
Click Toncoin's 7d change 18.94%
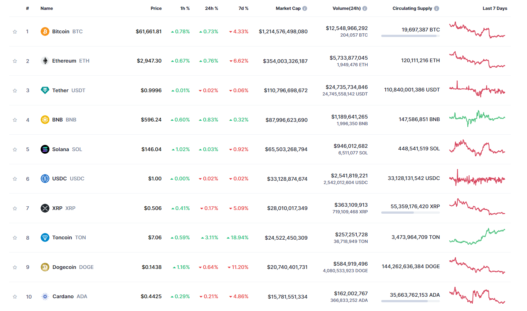pyautogui.click(x=238, y=237)
